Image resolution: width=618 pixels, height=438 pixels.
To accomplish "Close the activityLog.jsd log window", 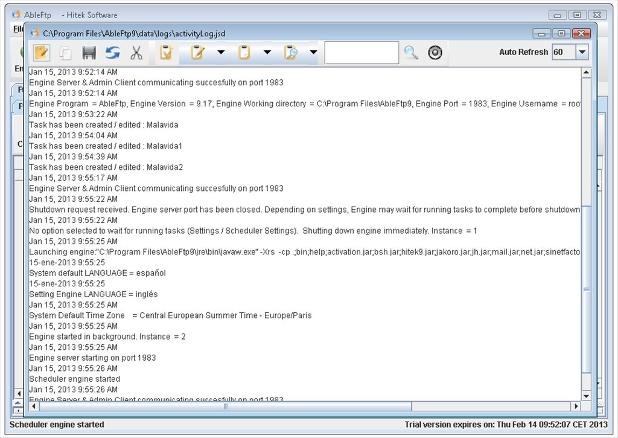I will pos(581,34).
